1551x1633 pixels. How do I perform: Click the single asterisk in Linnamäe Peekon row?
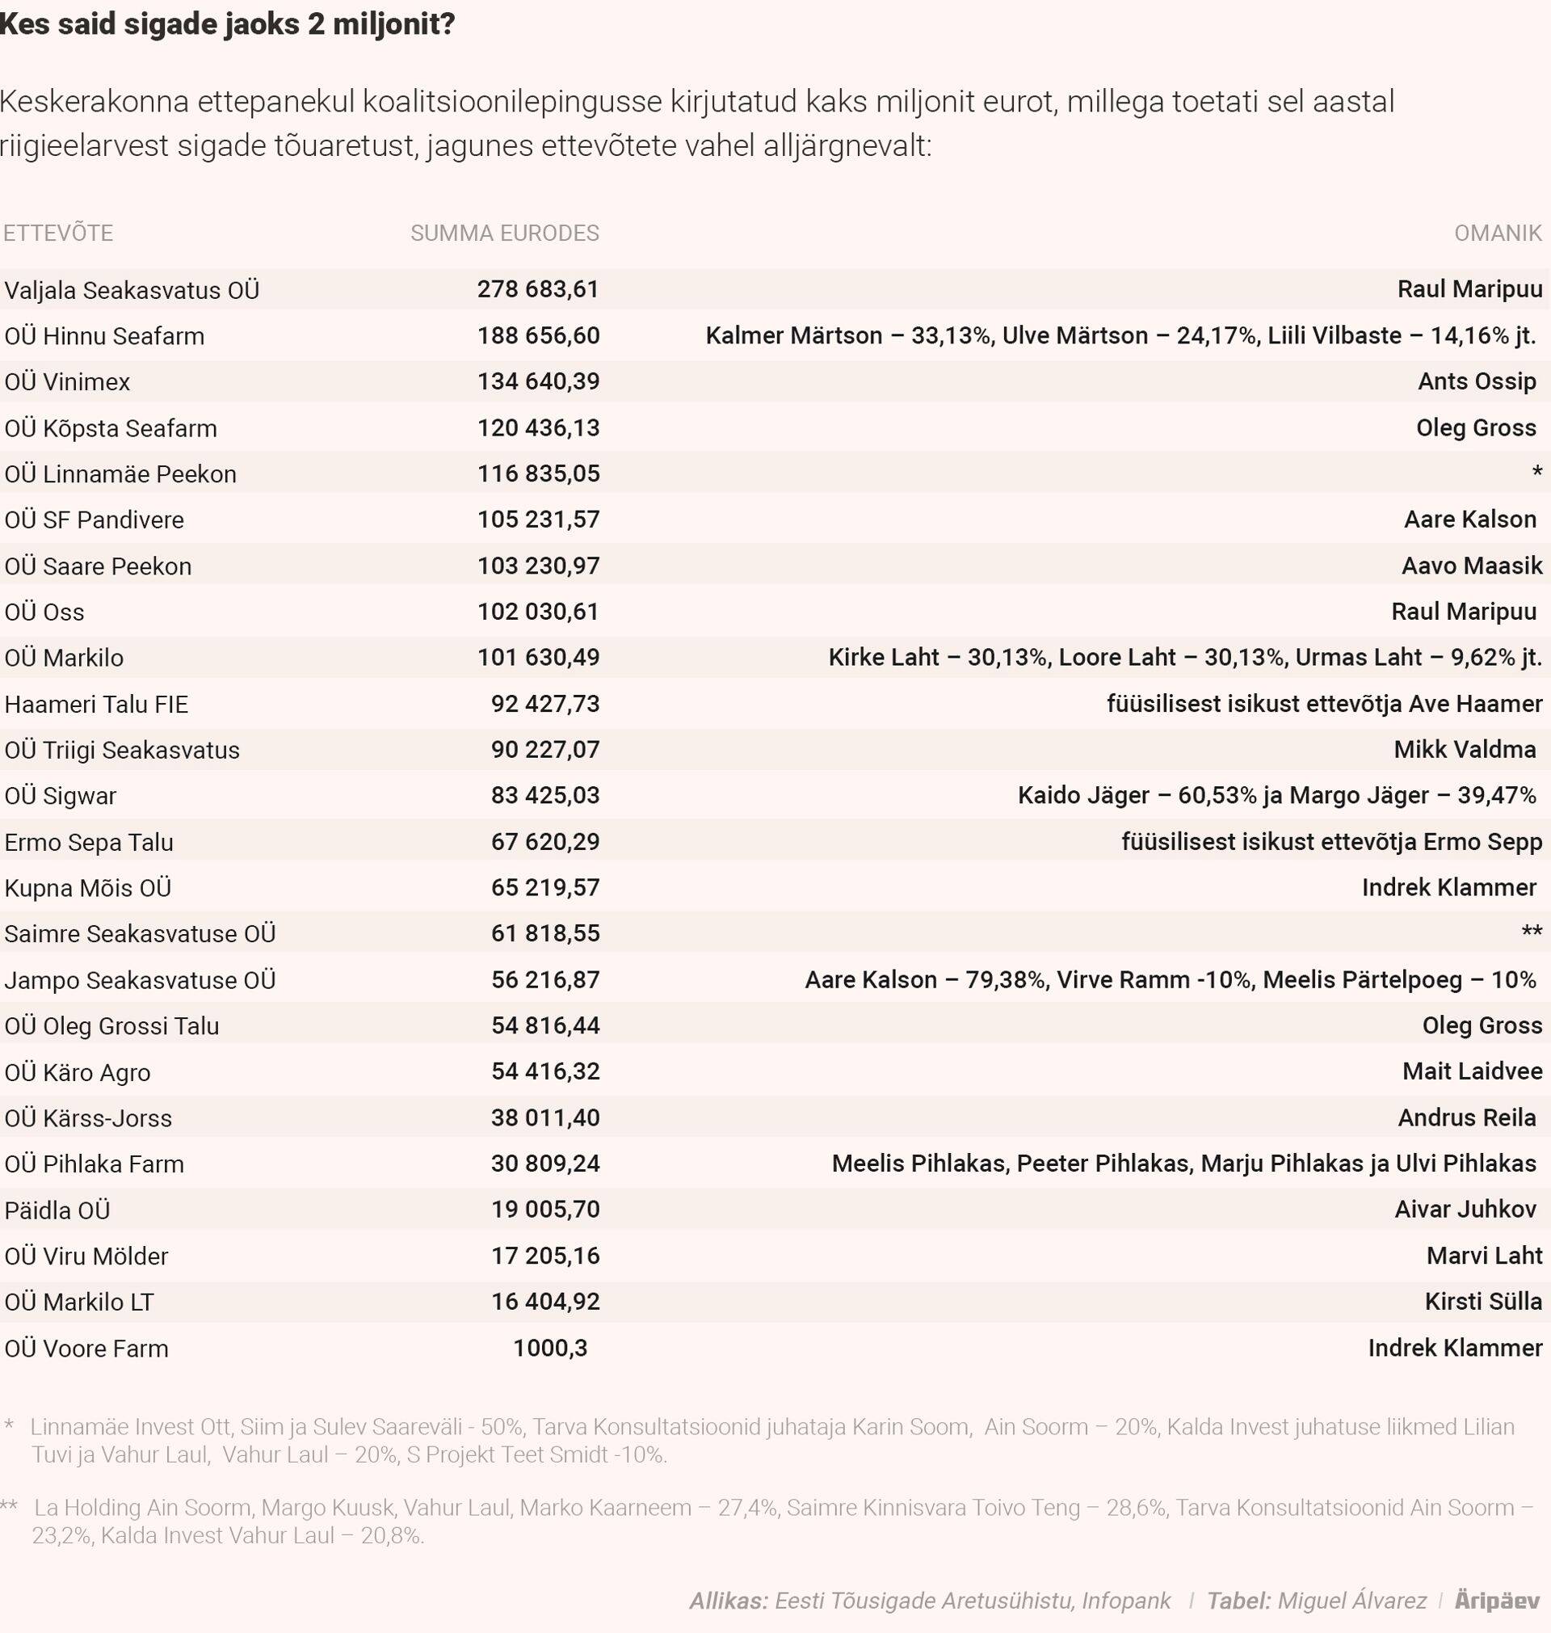tap(1536, 473)
